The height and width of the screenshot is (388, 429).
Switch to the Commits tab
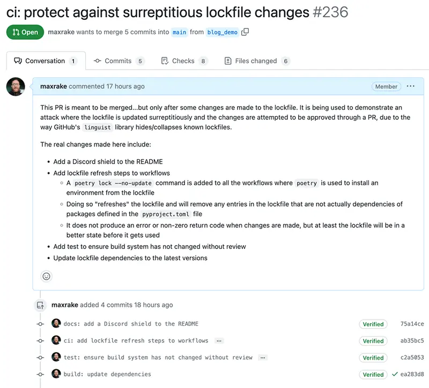pyautogui.click(x=119, y=61)
